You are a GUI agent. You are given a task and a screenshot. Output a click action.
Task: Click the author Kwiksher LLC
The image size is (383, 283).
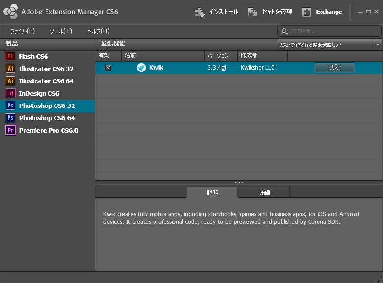[258, 68]
